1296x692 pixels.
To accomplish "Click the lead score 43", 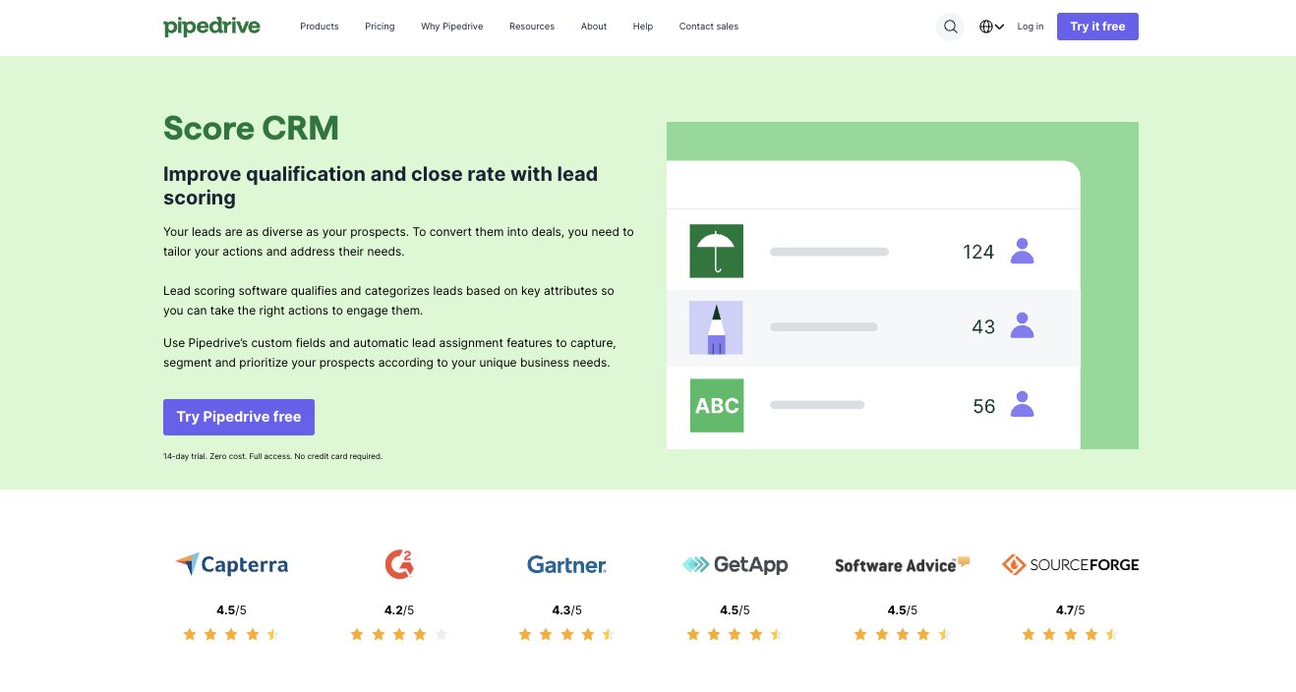I will (x=983, y=326).
